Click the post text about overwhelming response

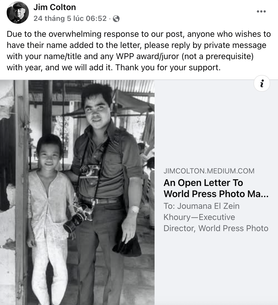138,34
